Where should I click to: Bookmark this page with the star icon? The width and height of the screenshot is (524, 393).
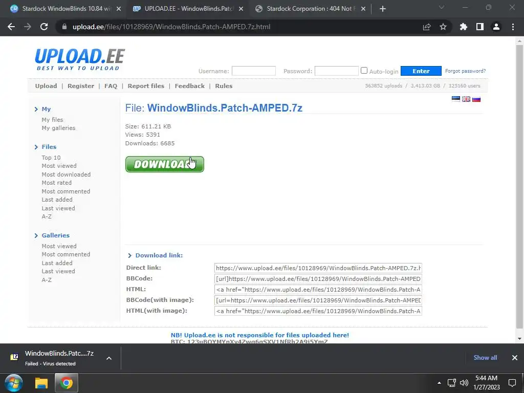(x=443, y=27)
